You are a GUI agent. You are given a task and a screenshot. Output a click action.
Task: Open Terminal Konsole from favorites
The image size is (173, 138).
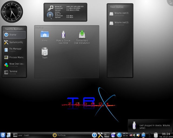coord(14,72)
